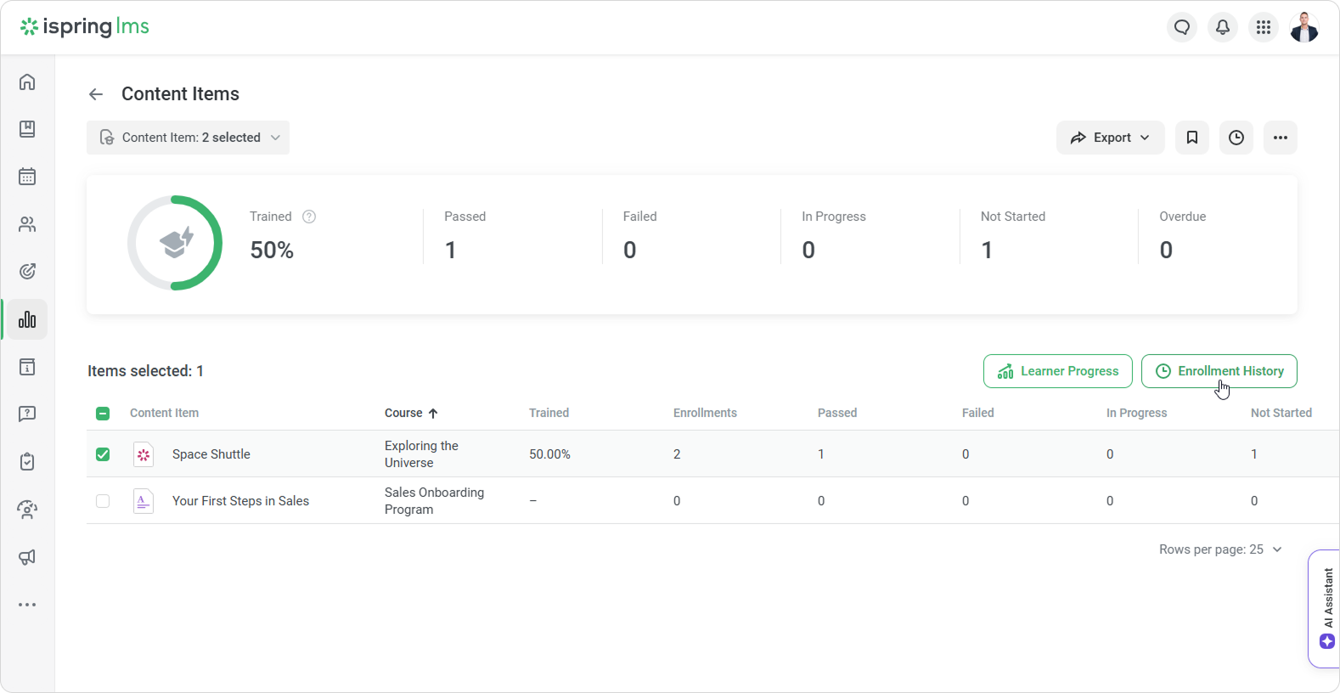This screenshot has height=693, width=1340.
Task: Open the Export dropdown menu
Action: (1110, 138)
